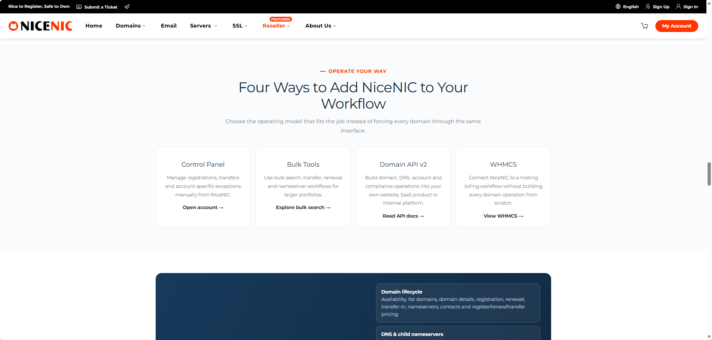Open the Reseller menu
Viewport: 712px width, 340px height.
tap(274, 26)
